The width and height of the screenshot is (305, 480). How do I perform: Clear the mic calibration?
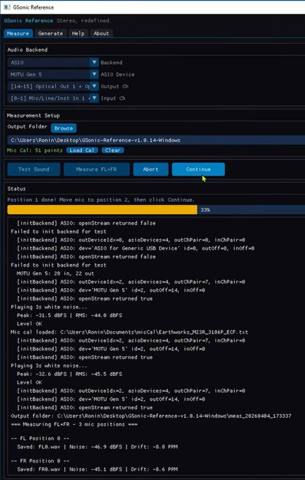pos(112,150)
